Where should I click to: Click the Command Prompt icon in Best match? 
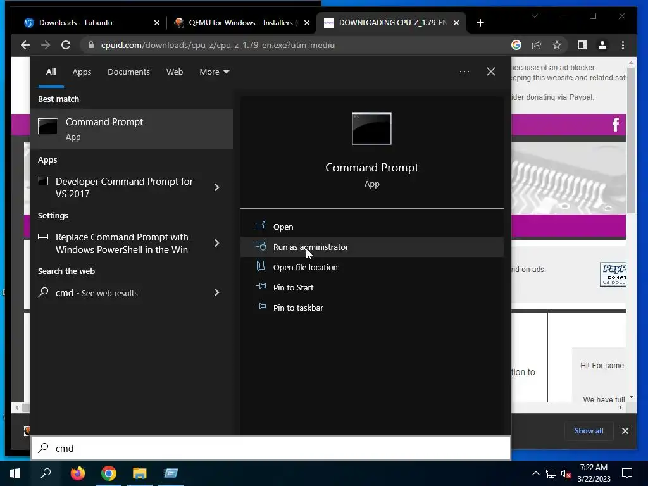tap(48, 127)
